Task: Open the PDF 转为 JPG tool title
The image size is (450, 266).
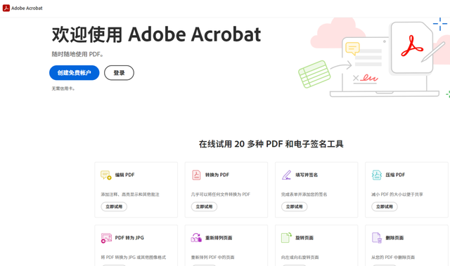Action: [x=129, y=238]
